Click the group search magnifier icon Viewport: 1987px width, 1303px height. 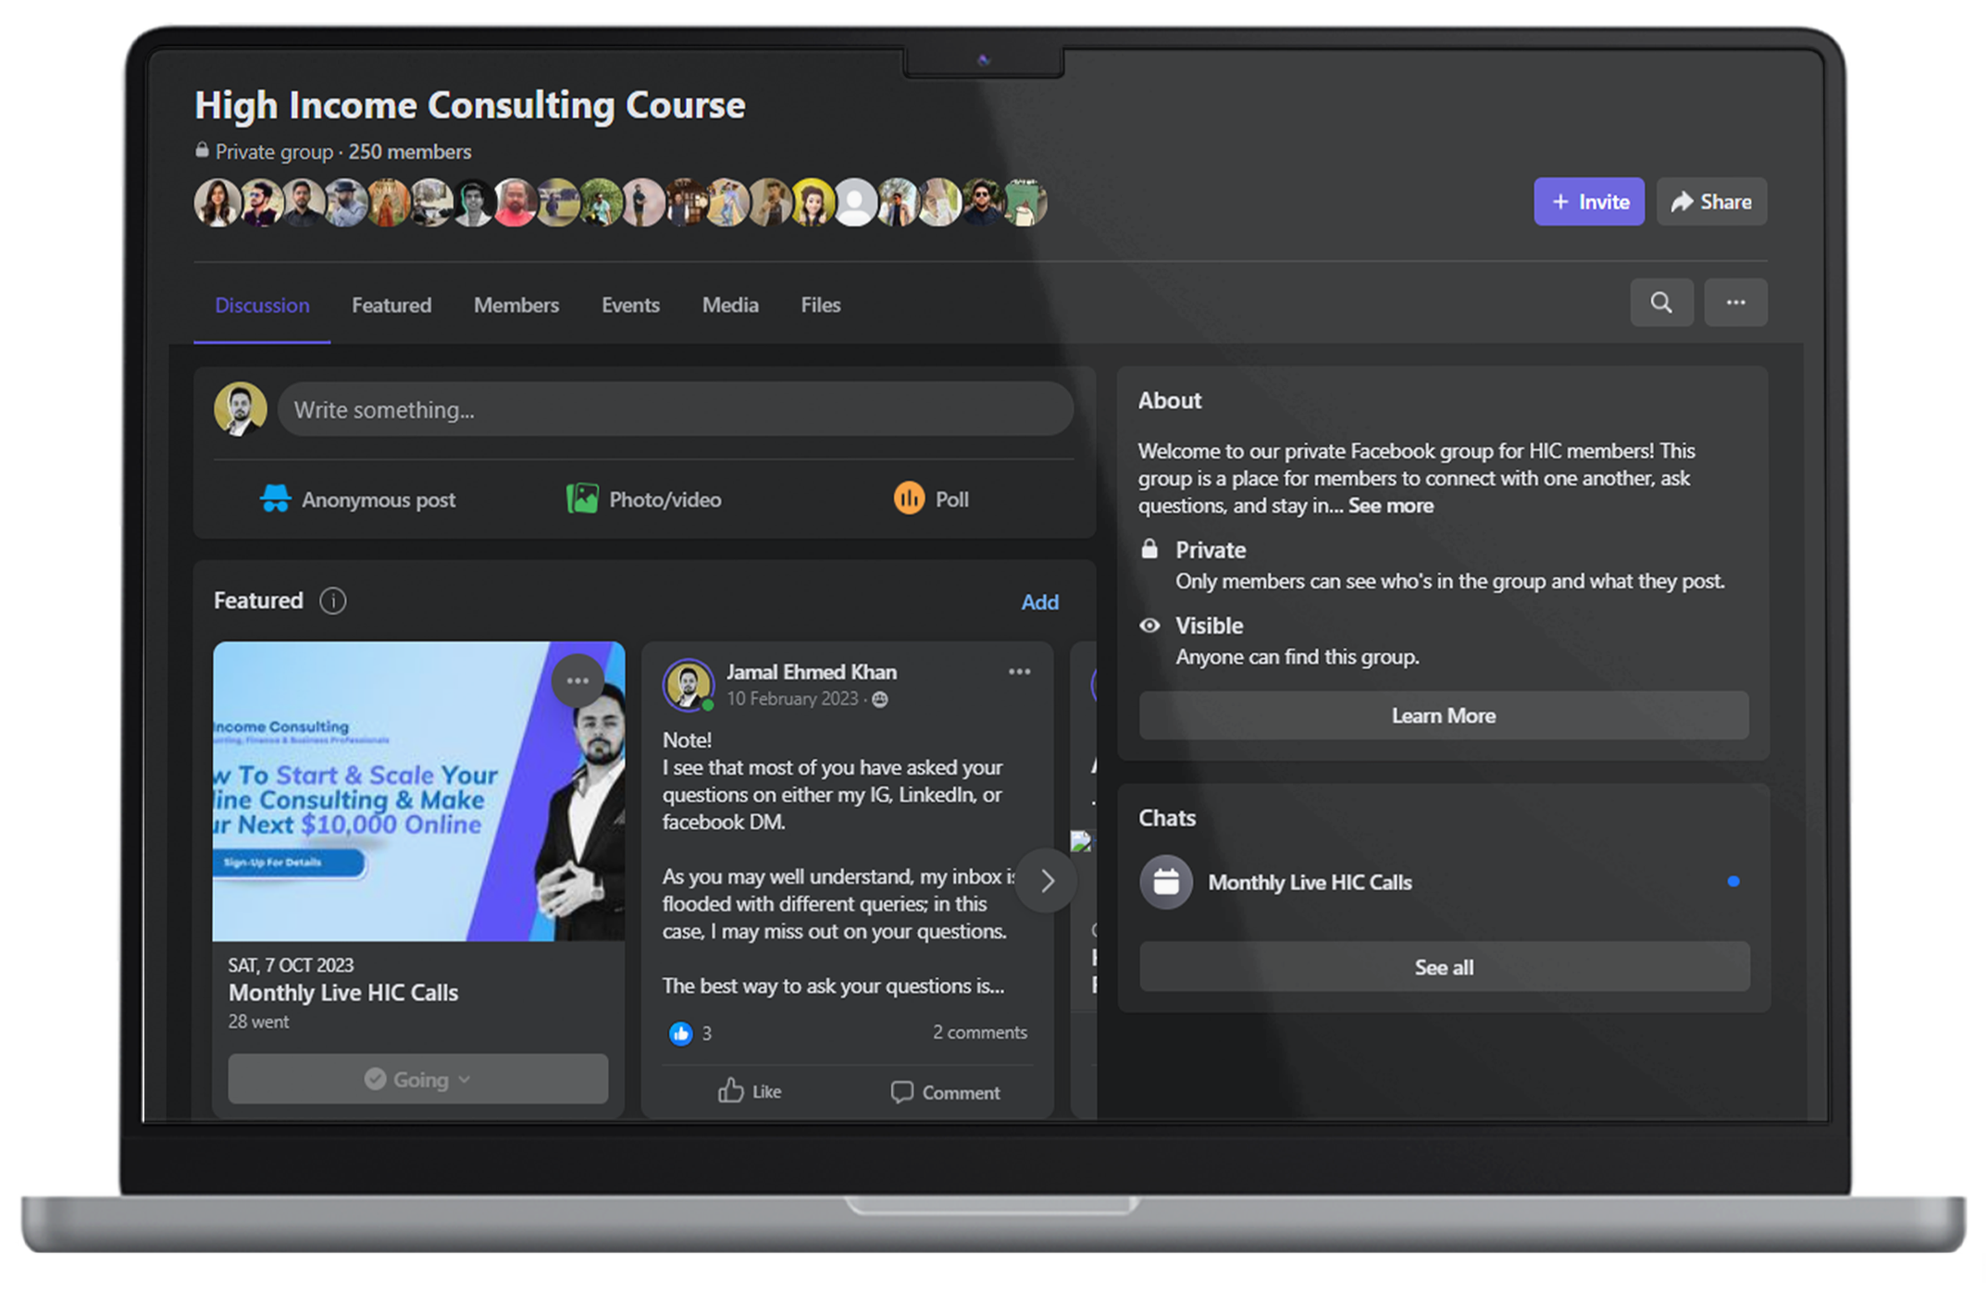point(1661,303)
